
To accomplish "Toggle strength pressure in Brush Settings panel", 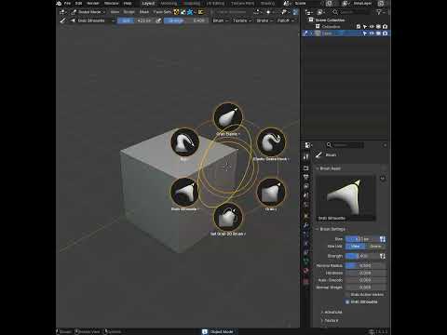I will coord(383,256).
